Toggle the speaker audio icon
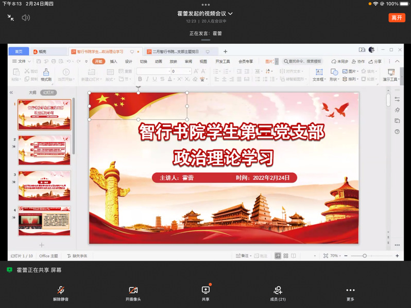The height and width of the screenshot is (308, 411). coord(25,17)
